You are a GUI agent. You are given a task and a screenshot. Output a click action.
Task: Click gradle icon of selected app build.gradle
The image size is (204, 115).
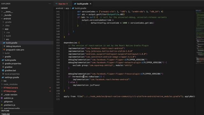click(4, 43)
